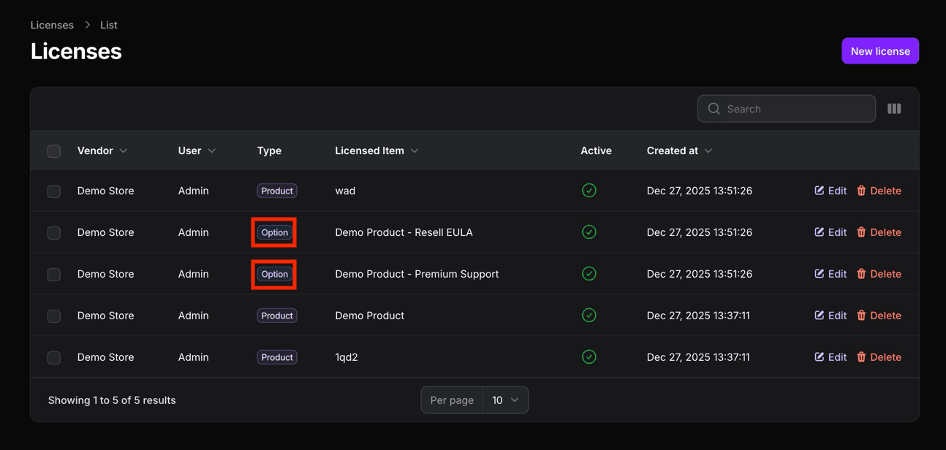
Task: Open the Per page dropdown
Action: coord(505,400)
